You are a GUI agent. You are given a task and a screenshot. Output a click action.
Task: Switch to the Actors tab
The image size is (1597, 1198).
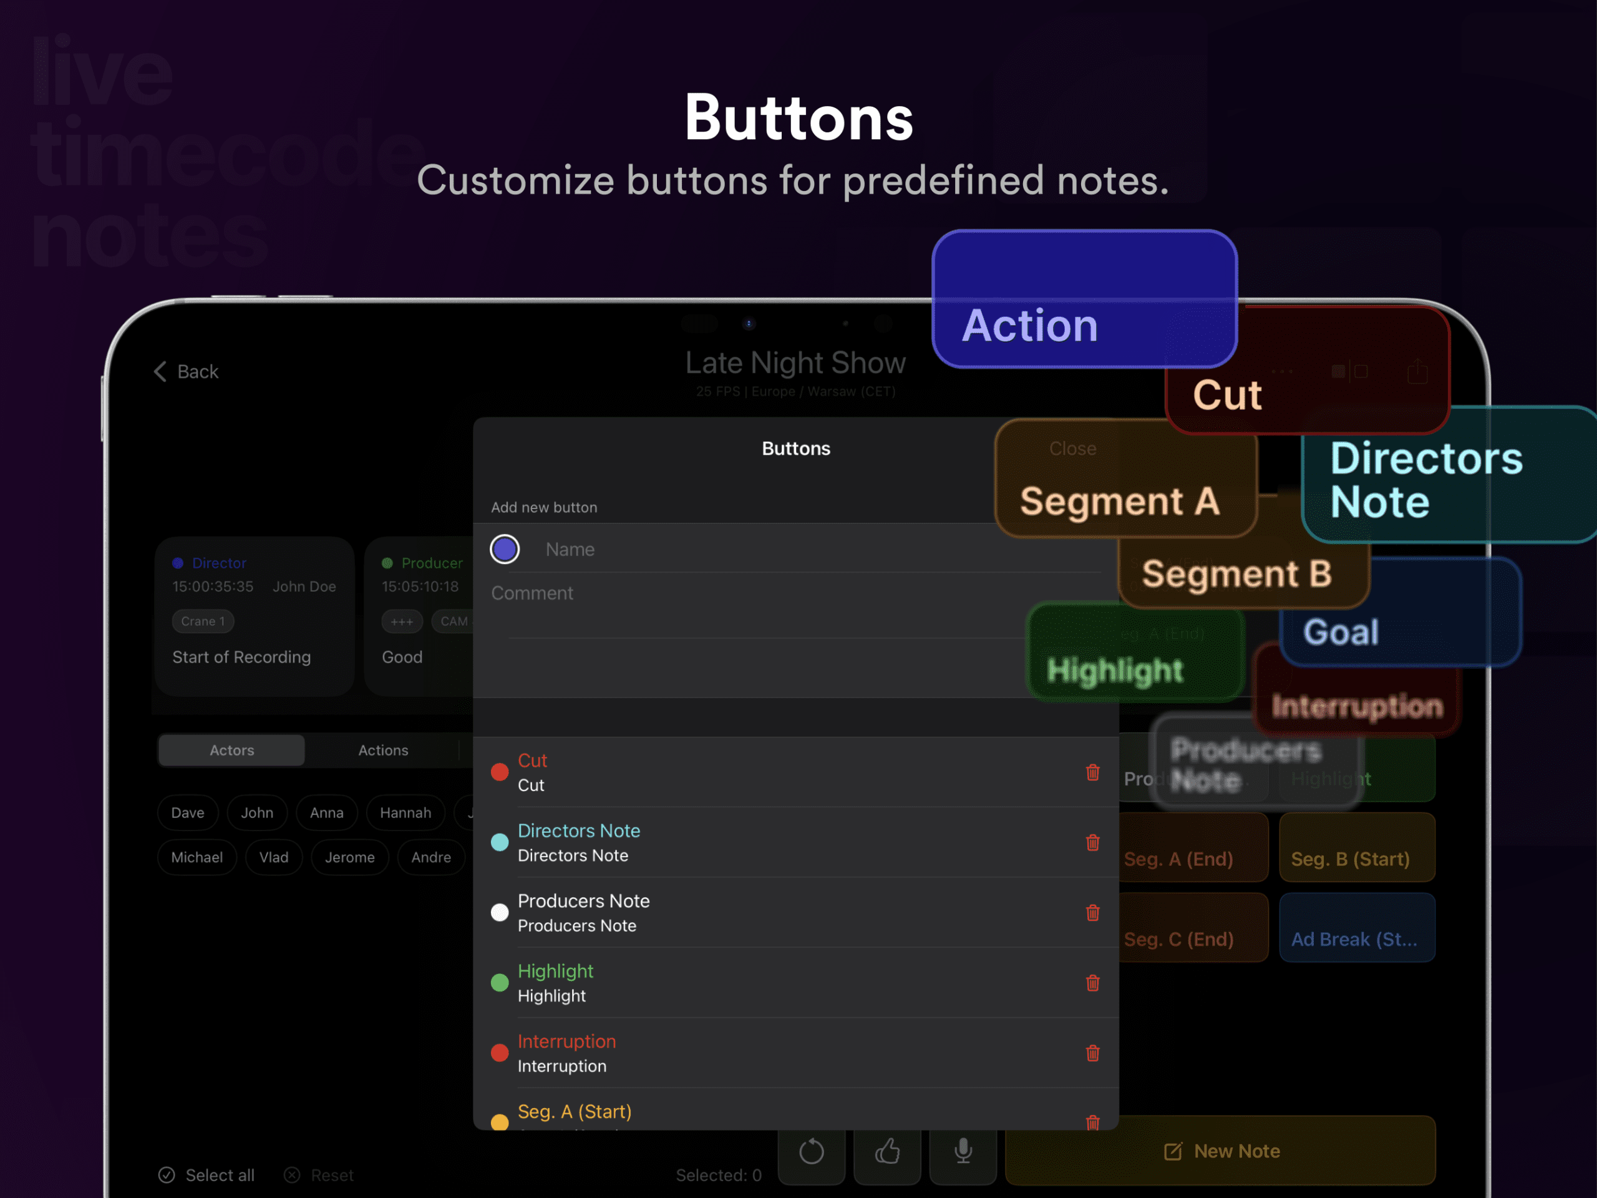tap(231, 749)
